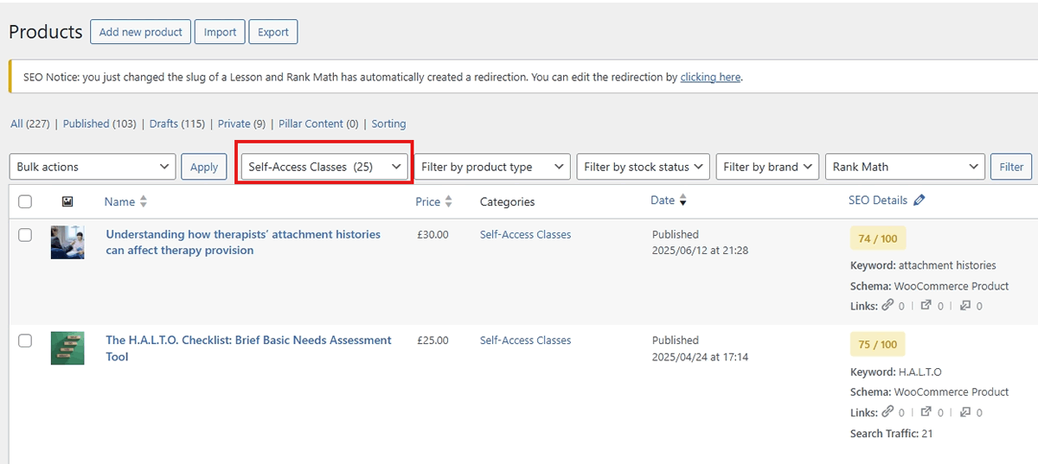Image resolution: width=1038 pixels, height=464 pixels.
Task: Click the sort arrows next to Name
Action: click(x=144, y=201)
